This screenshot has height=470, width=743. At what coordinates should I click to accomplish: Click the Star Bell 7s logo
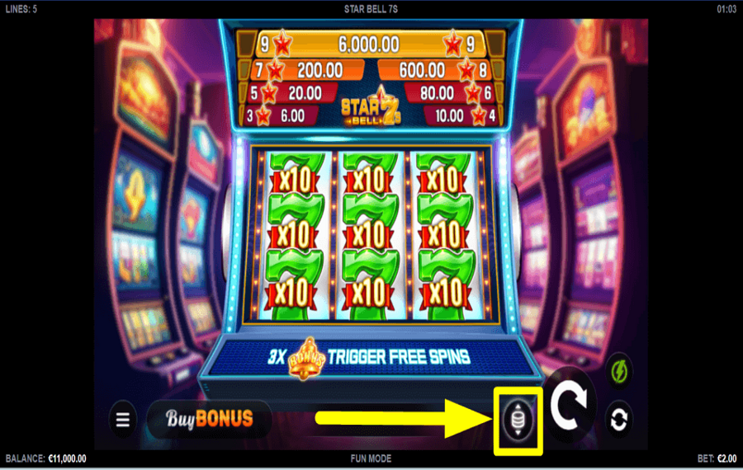[371, 108]
